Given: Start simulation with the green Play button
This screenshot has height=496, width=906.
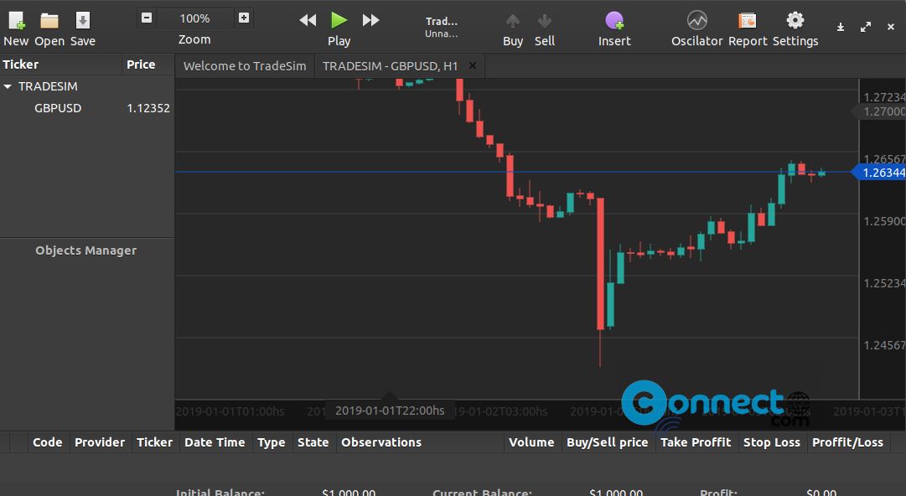Looking at the screenshot, I should (339, 20).
